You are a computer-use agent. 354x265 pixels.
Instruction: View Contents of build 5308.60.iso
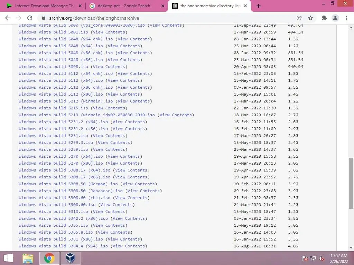117,205
